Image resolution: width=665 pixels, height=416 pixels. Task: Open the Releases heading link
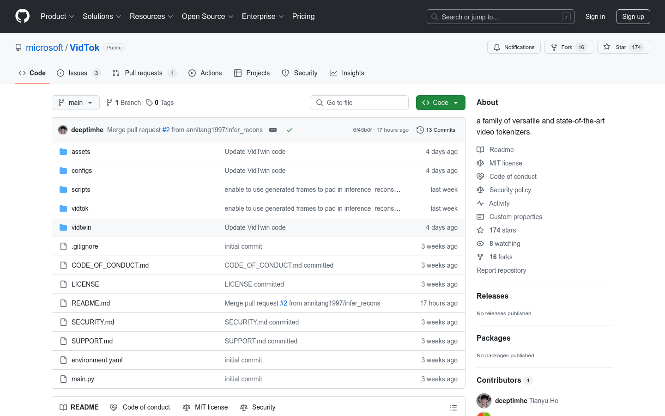point(492,296)
